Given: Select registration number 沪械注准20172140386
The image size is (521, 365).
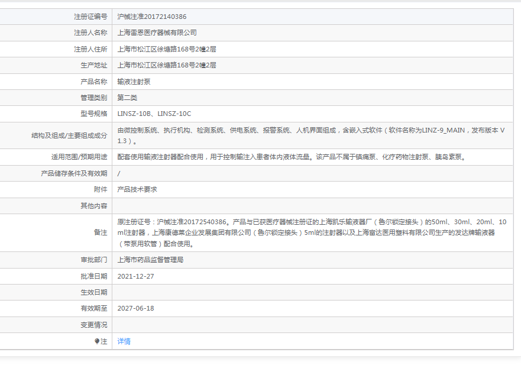Looking at the screenshot, I should pyautogui.click(x=152, y=17).
